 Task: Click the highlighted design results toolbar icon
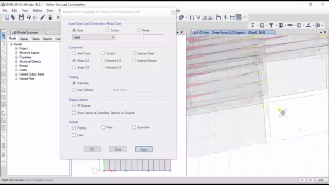coord(239,17)
